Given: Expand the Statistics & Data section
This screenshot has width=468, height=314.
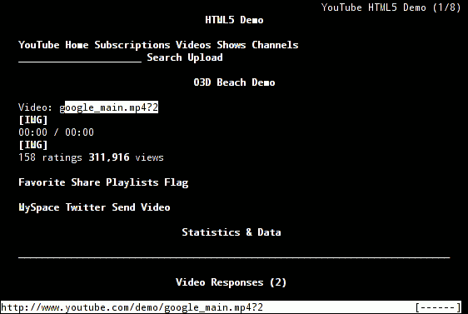Looking at the screenshot, I should 232,232.
